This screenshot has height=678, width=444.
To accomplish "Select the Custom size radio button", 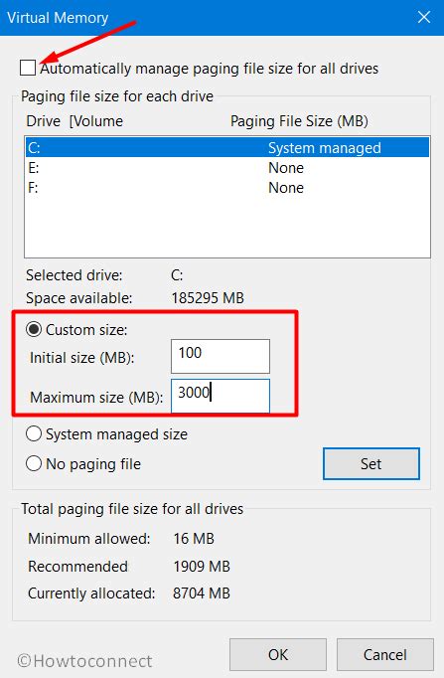I will click(34, 329).
